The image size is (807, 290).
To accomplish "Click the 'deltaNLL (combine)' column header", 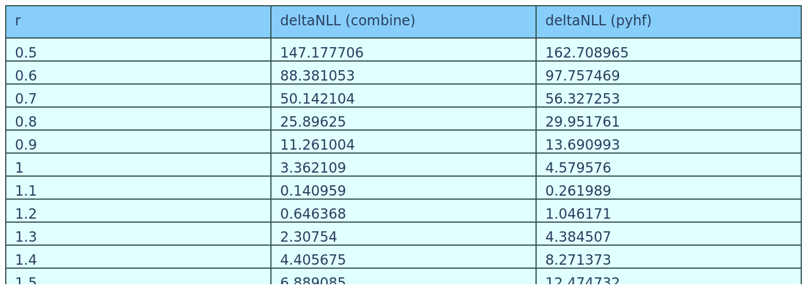I will 403,22.
